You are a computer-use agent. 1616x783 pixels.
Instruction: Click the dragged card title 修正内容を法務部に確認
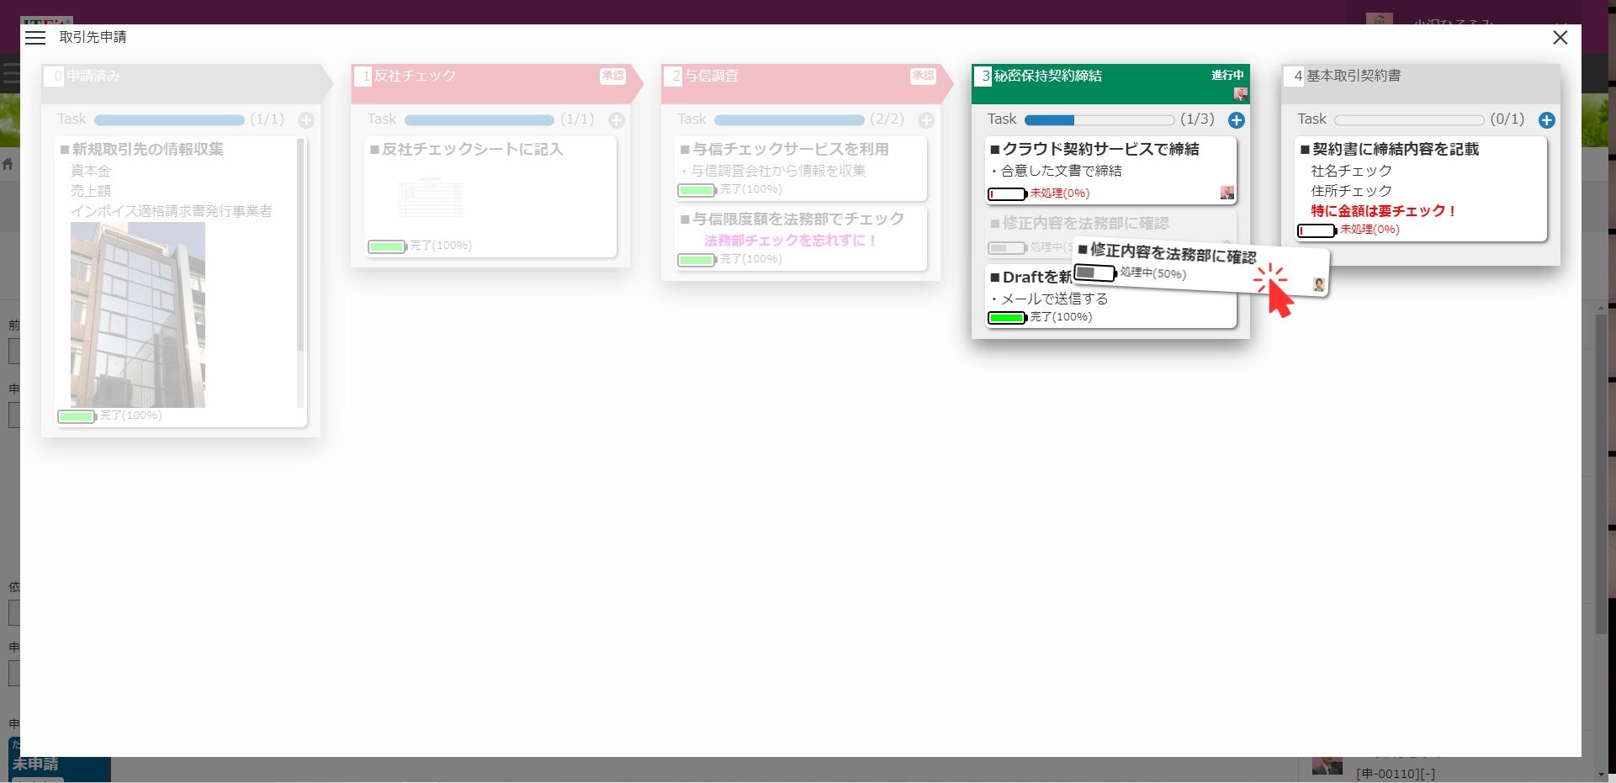(1167, 252)
